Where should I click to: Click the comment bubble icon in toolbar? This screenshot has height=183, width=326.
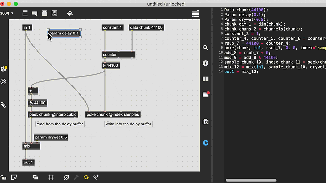tap(35, 13)
